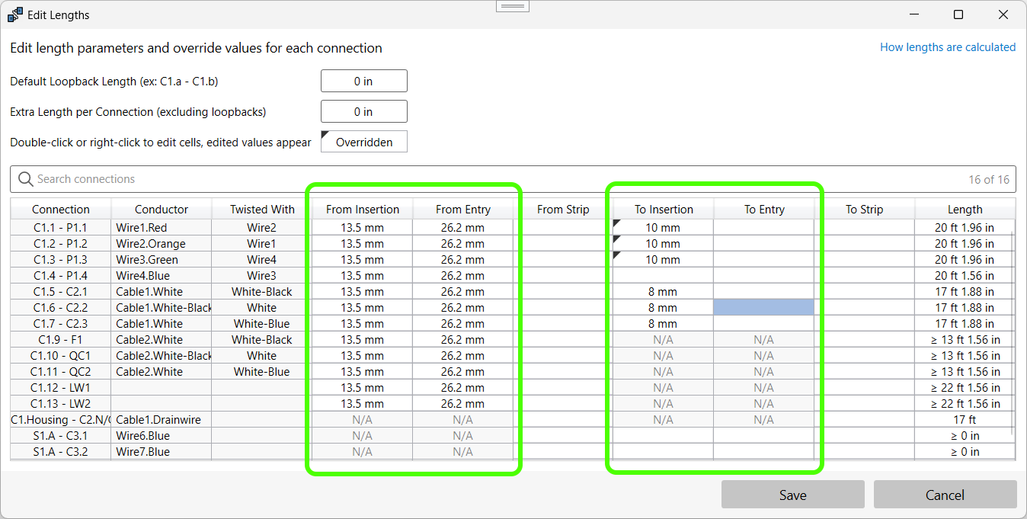1027x519 pixels.
Task: Click the Edit Lengths app icon in title bar
Action: point(14,14)
